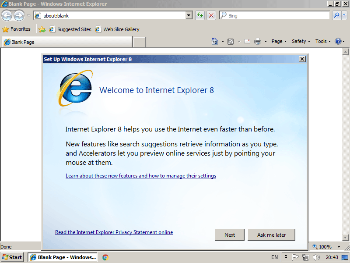The height and width of the screenshot is (263, 350).
Task: Click the about:blank address field
Action: pos(110,16)
